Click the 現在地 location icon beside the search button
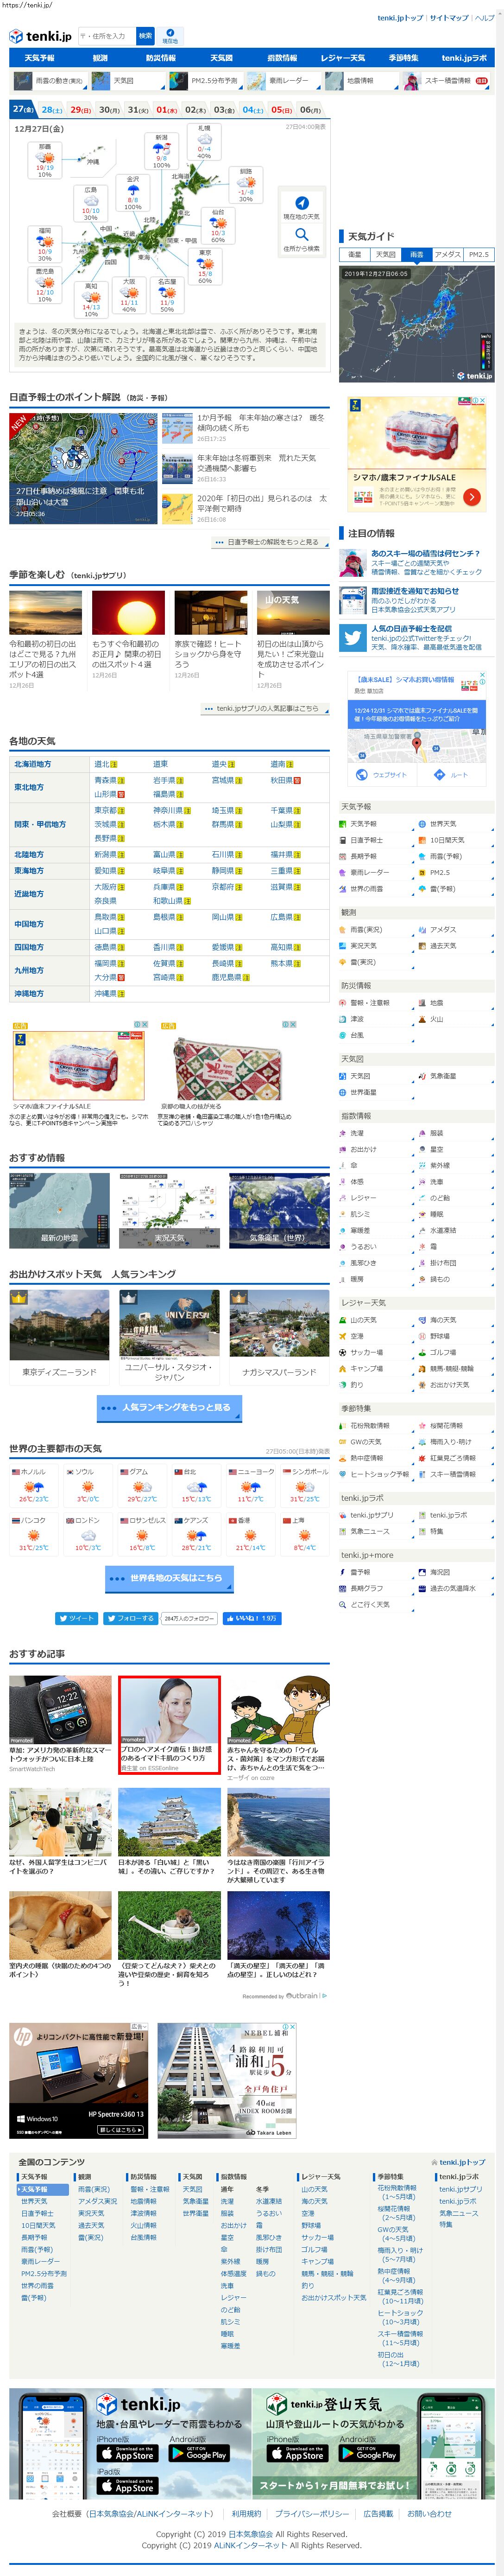Screen dimensions: 504x2576 170,35
